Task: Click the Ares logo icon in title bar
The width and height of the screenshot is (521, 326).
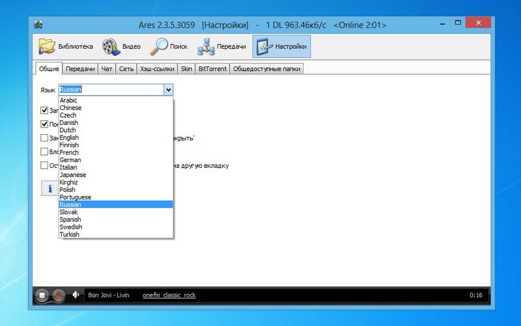Action: point(38,25)
